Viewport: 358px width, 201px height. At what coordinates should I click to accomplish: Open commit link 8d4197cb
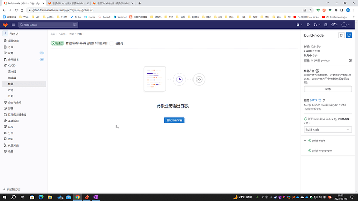click(x=315, y=101)
